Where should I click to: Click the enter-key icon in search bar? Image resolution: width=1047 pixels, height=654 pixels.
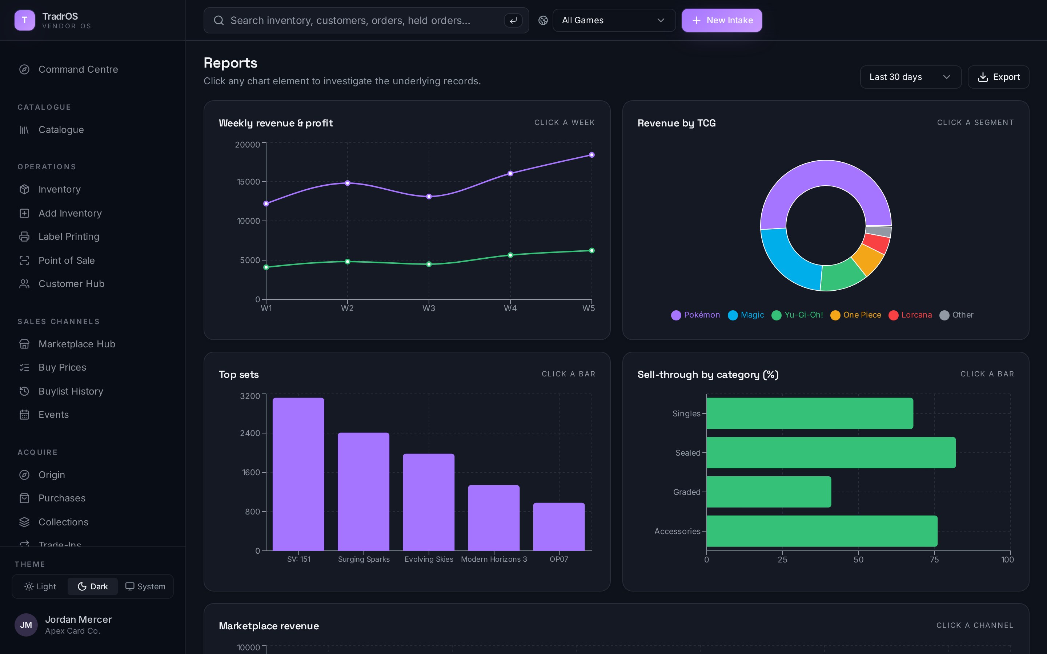coord(513,20)
